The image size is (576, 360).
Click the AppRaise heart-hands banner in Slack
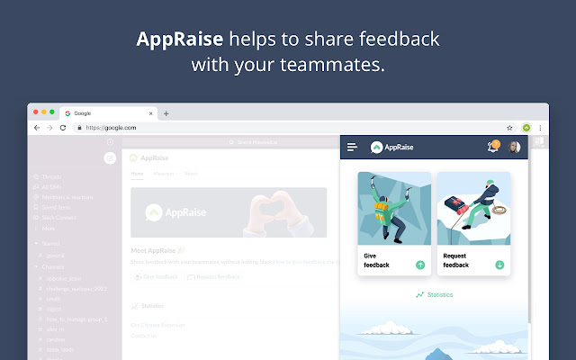229,212
